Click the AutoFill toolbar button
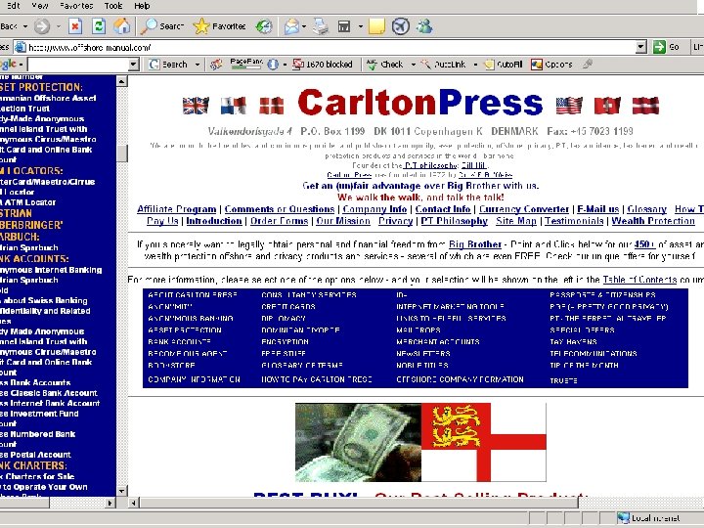The image size is (704, 528). 504,65
